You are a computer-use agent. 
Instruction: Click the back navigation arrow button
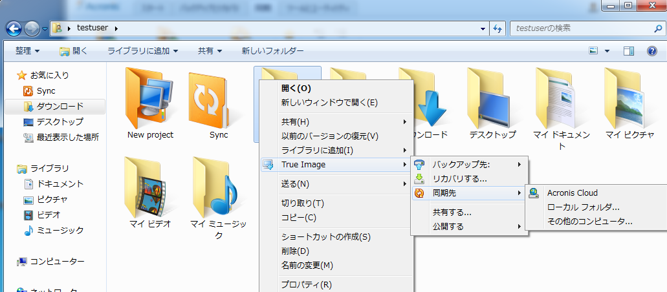[x=14, y=29]
